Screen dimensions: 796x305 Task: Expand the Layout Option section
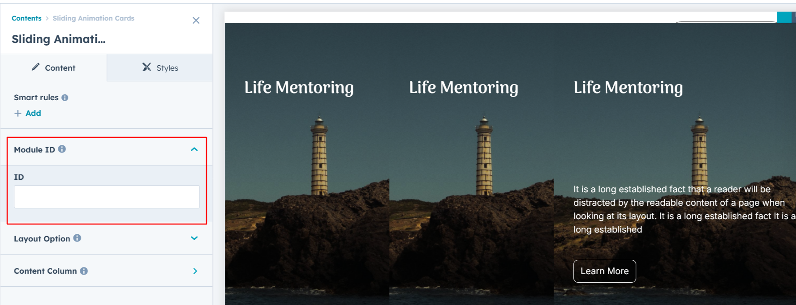tap(194, 238)
